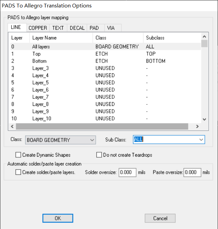Click the Cancel button
Screen dimensions: 218x229
pyautogui.click(x=160, y=218)
